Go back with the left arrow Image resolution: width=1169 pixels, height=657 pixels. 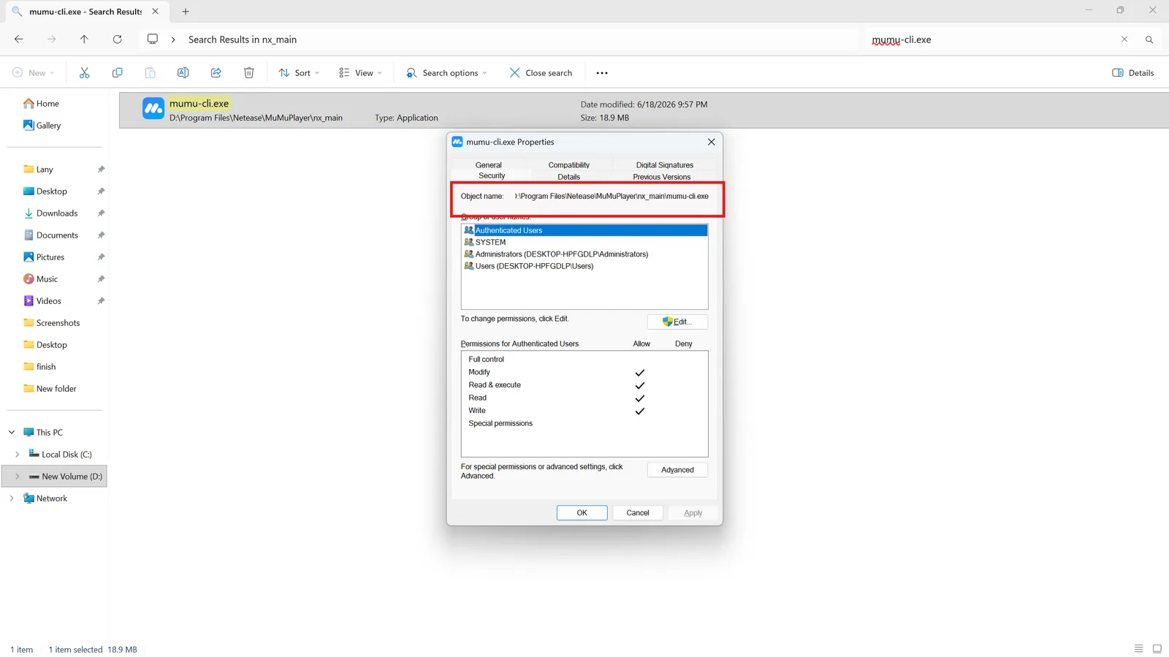(18, 39)
